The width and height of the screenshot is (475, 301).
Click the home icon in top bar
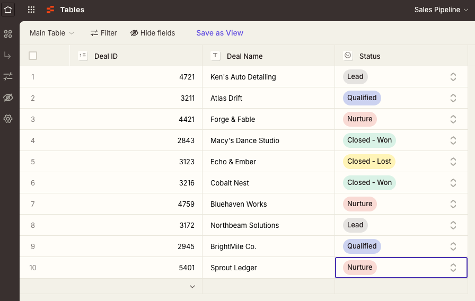click(8, 10)
